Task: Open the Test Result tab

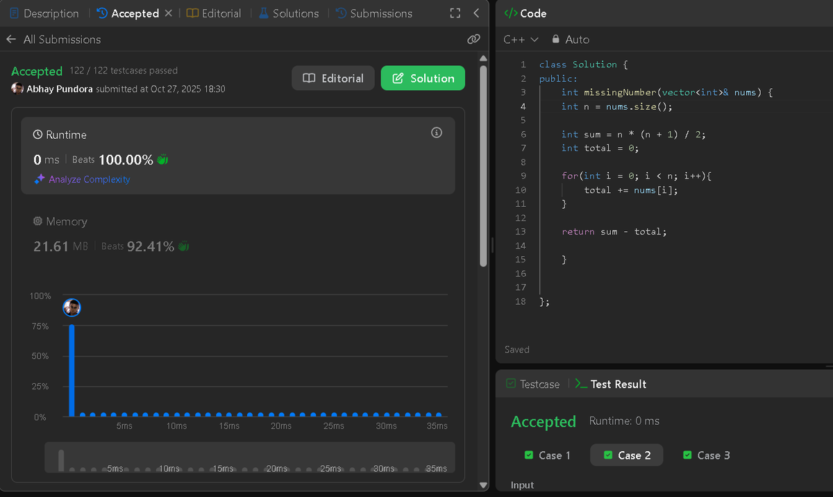Action: [x=612, y=384]
